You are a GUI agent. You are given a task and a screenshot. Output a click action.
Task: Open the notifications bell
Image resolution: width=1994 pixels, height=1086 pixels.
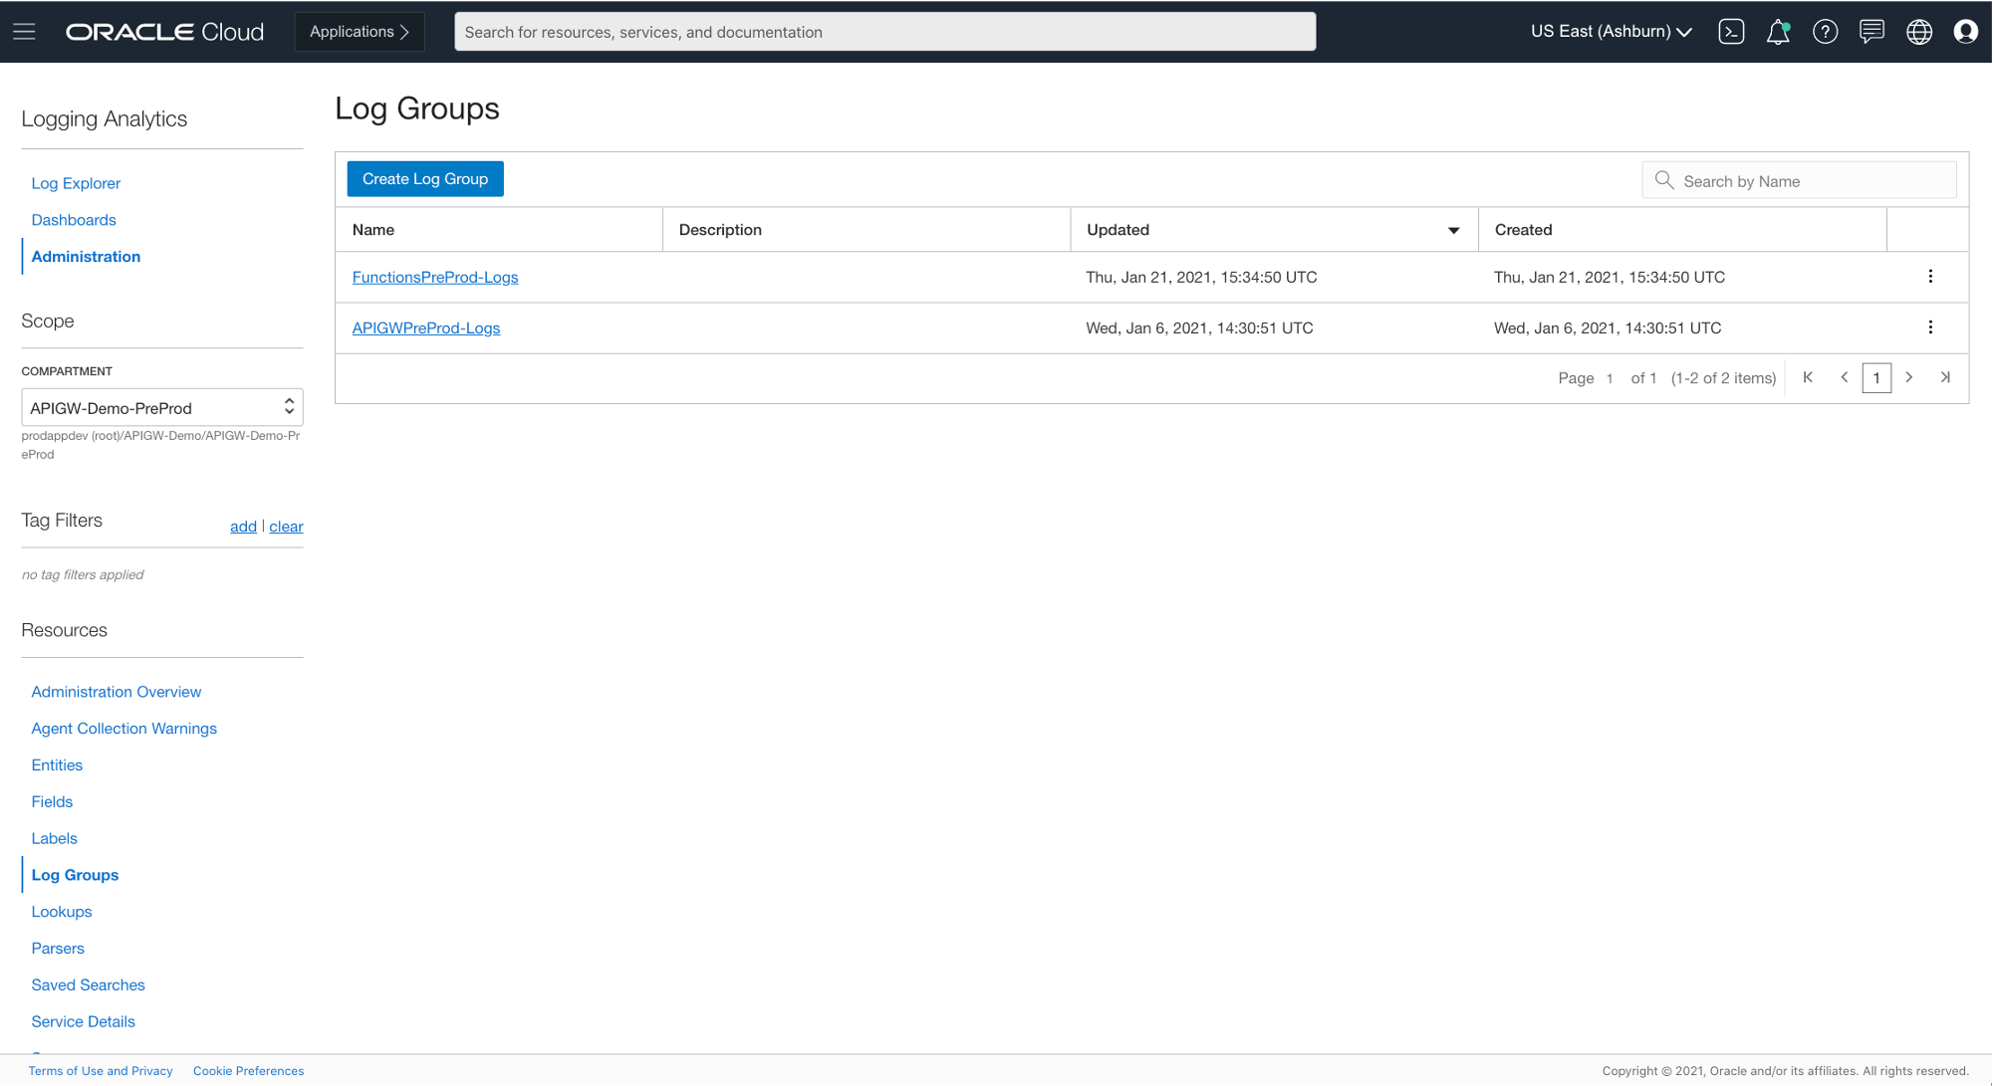click(1778, 31)
